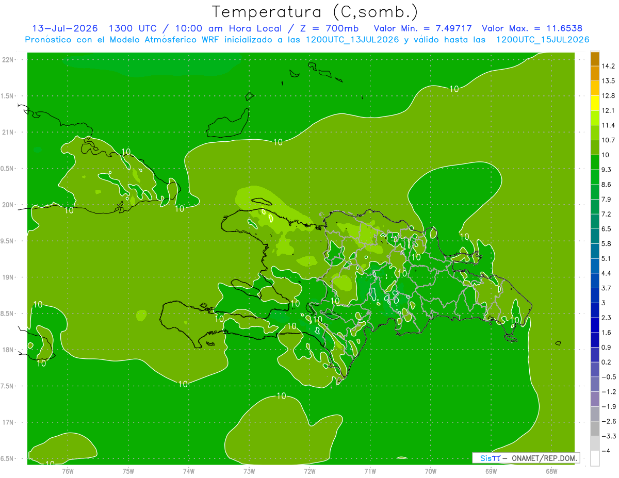Pick the orange colorbar swatch between 13.5 and 14.2
The height and width of the screenshot is (478, 619).
tap(595, 73)
